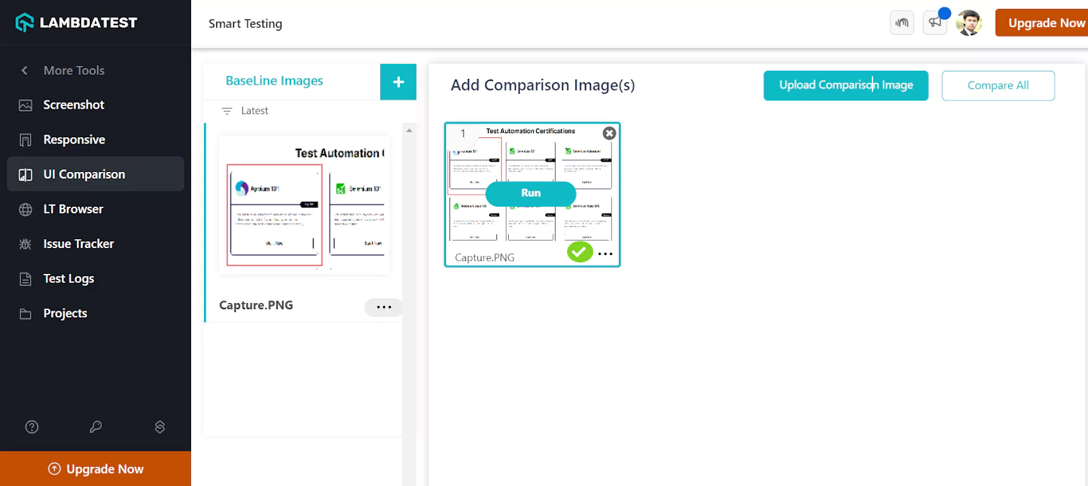Click the bottom-sidebar integrations icon
The image size is (1088, 486).
pos(160,427)
